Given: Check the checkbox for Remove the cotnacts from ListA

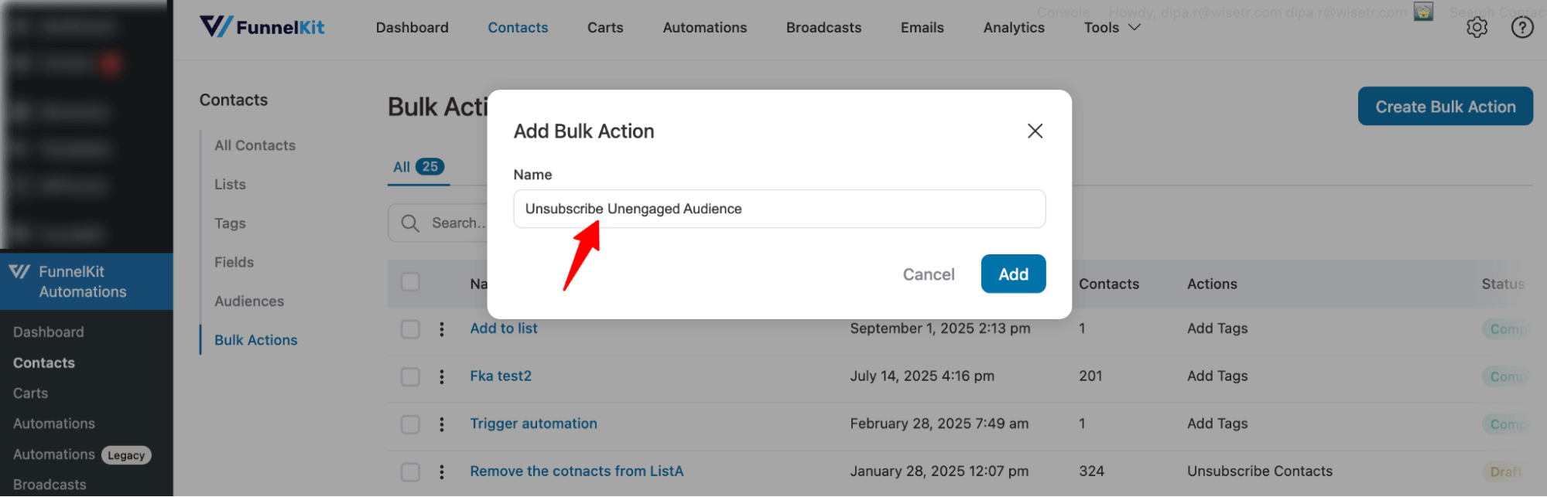Looking at the screenshot, I should pos(410,471).
